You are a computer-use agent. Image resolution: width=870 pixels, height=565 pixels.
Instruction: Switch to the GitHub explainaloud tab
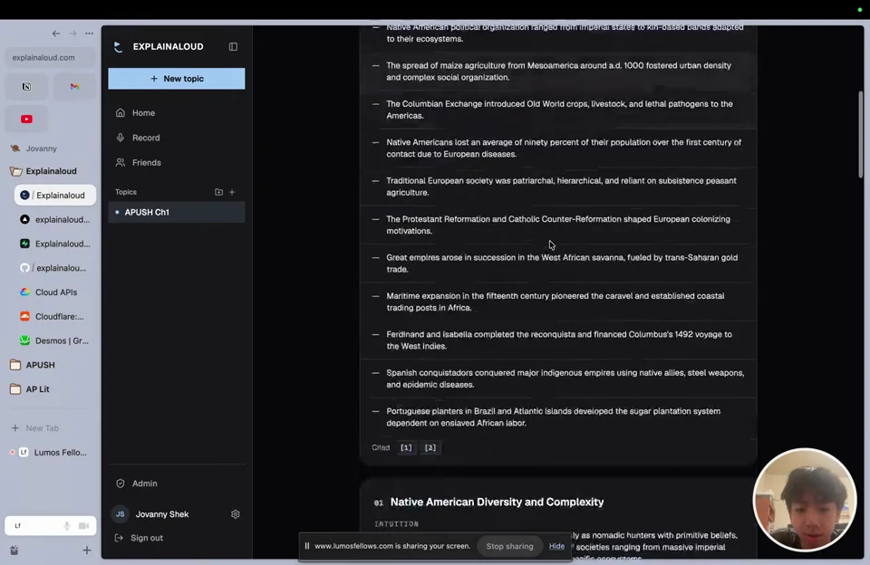coord(55,268)
